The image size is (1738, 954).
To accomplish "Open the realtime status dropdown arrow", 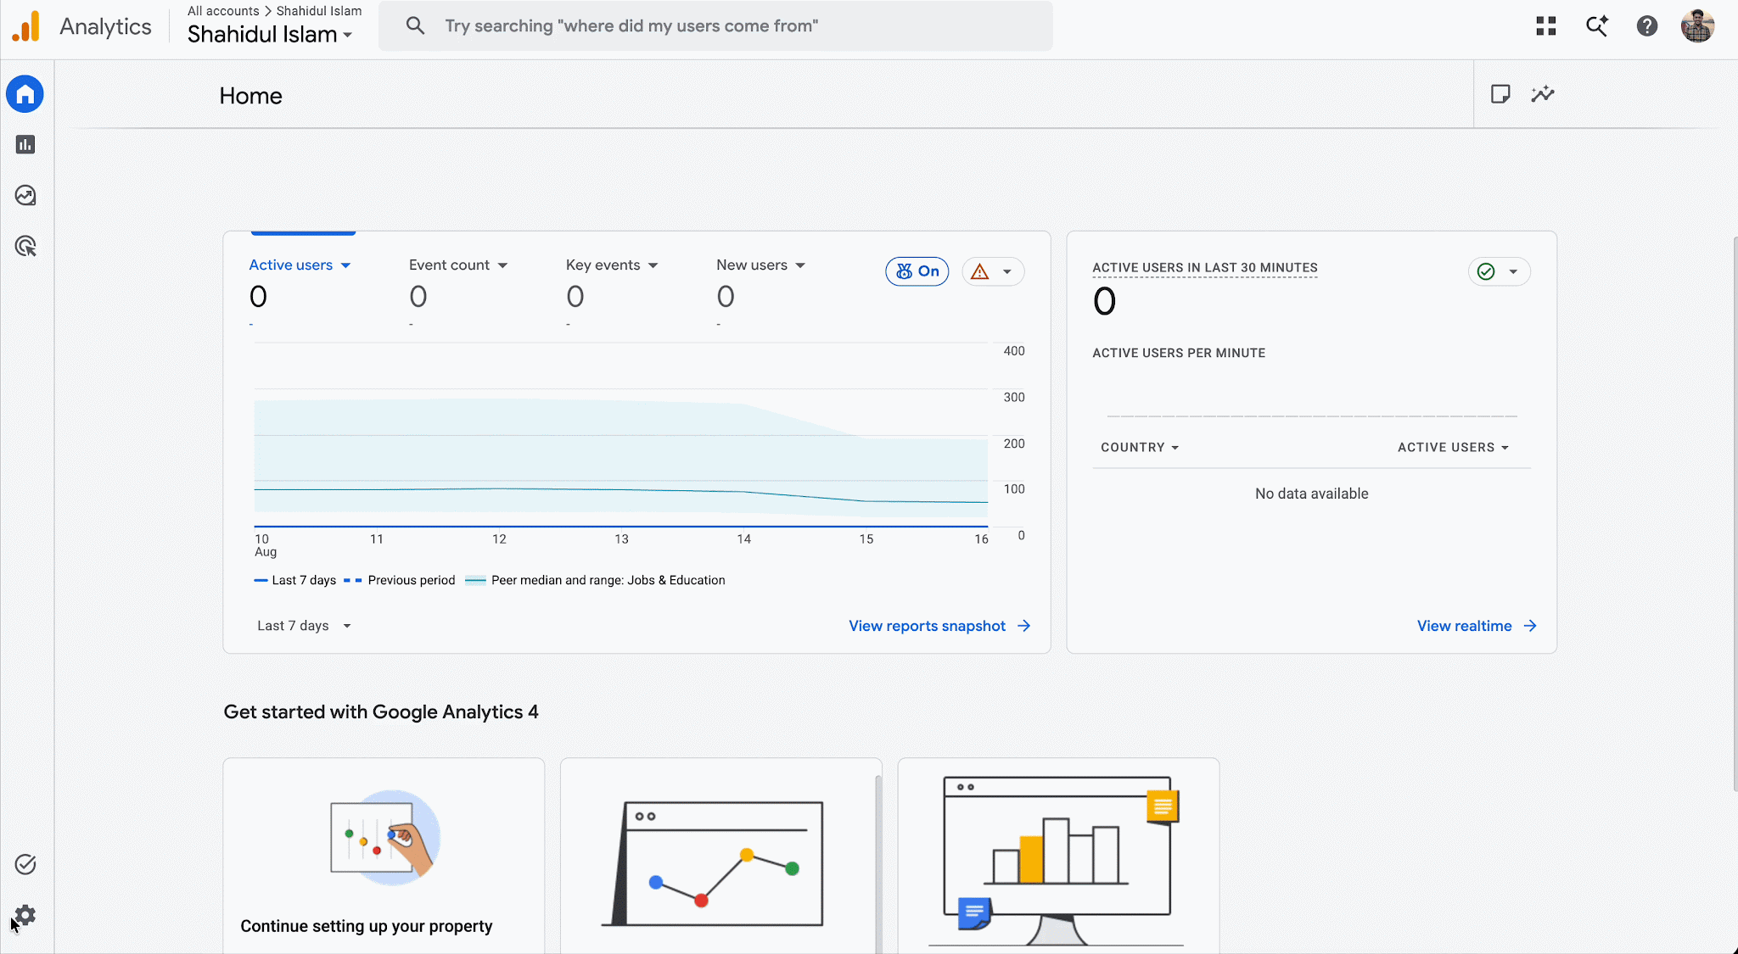I will (x=1513, y=272).
